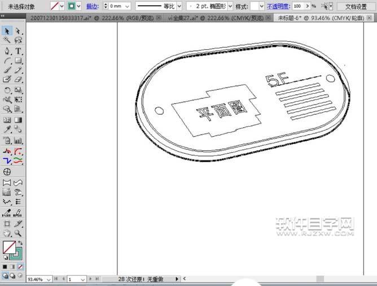Select the Lasso tool

[18, 40]
